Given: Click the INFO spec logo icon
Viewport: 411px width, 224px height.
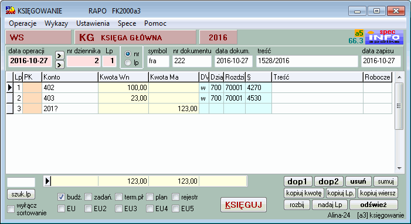Looking at the screenshot, I should pyautogui.click(x=384, y=37).
